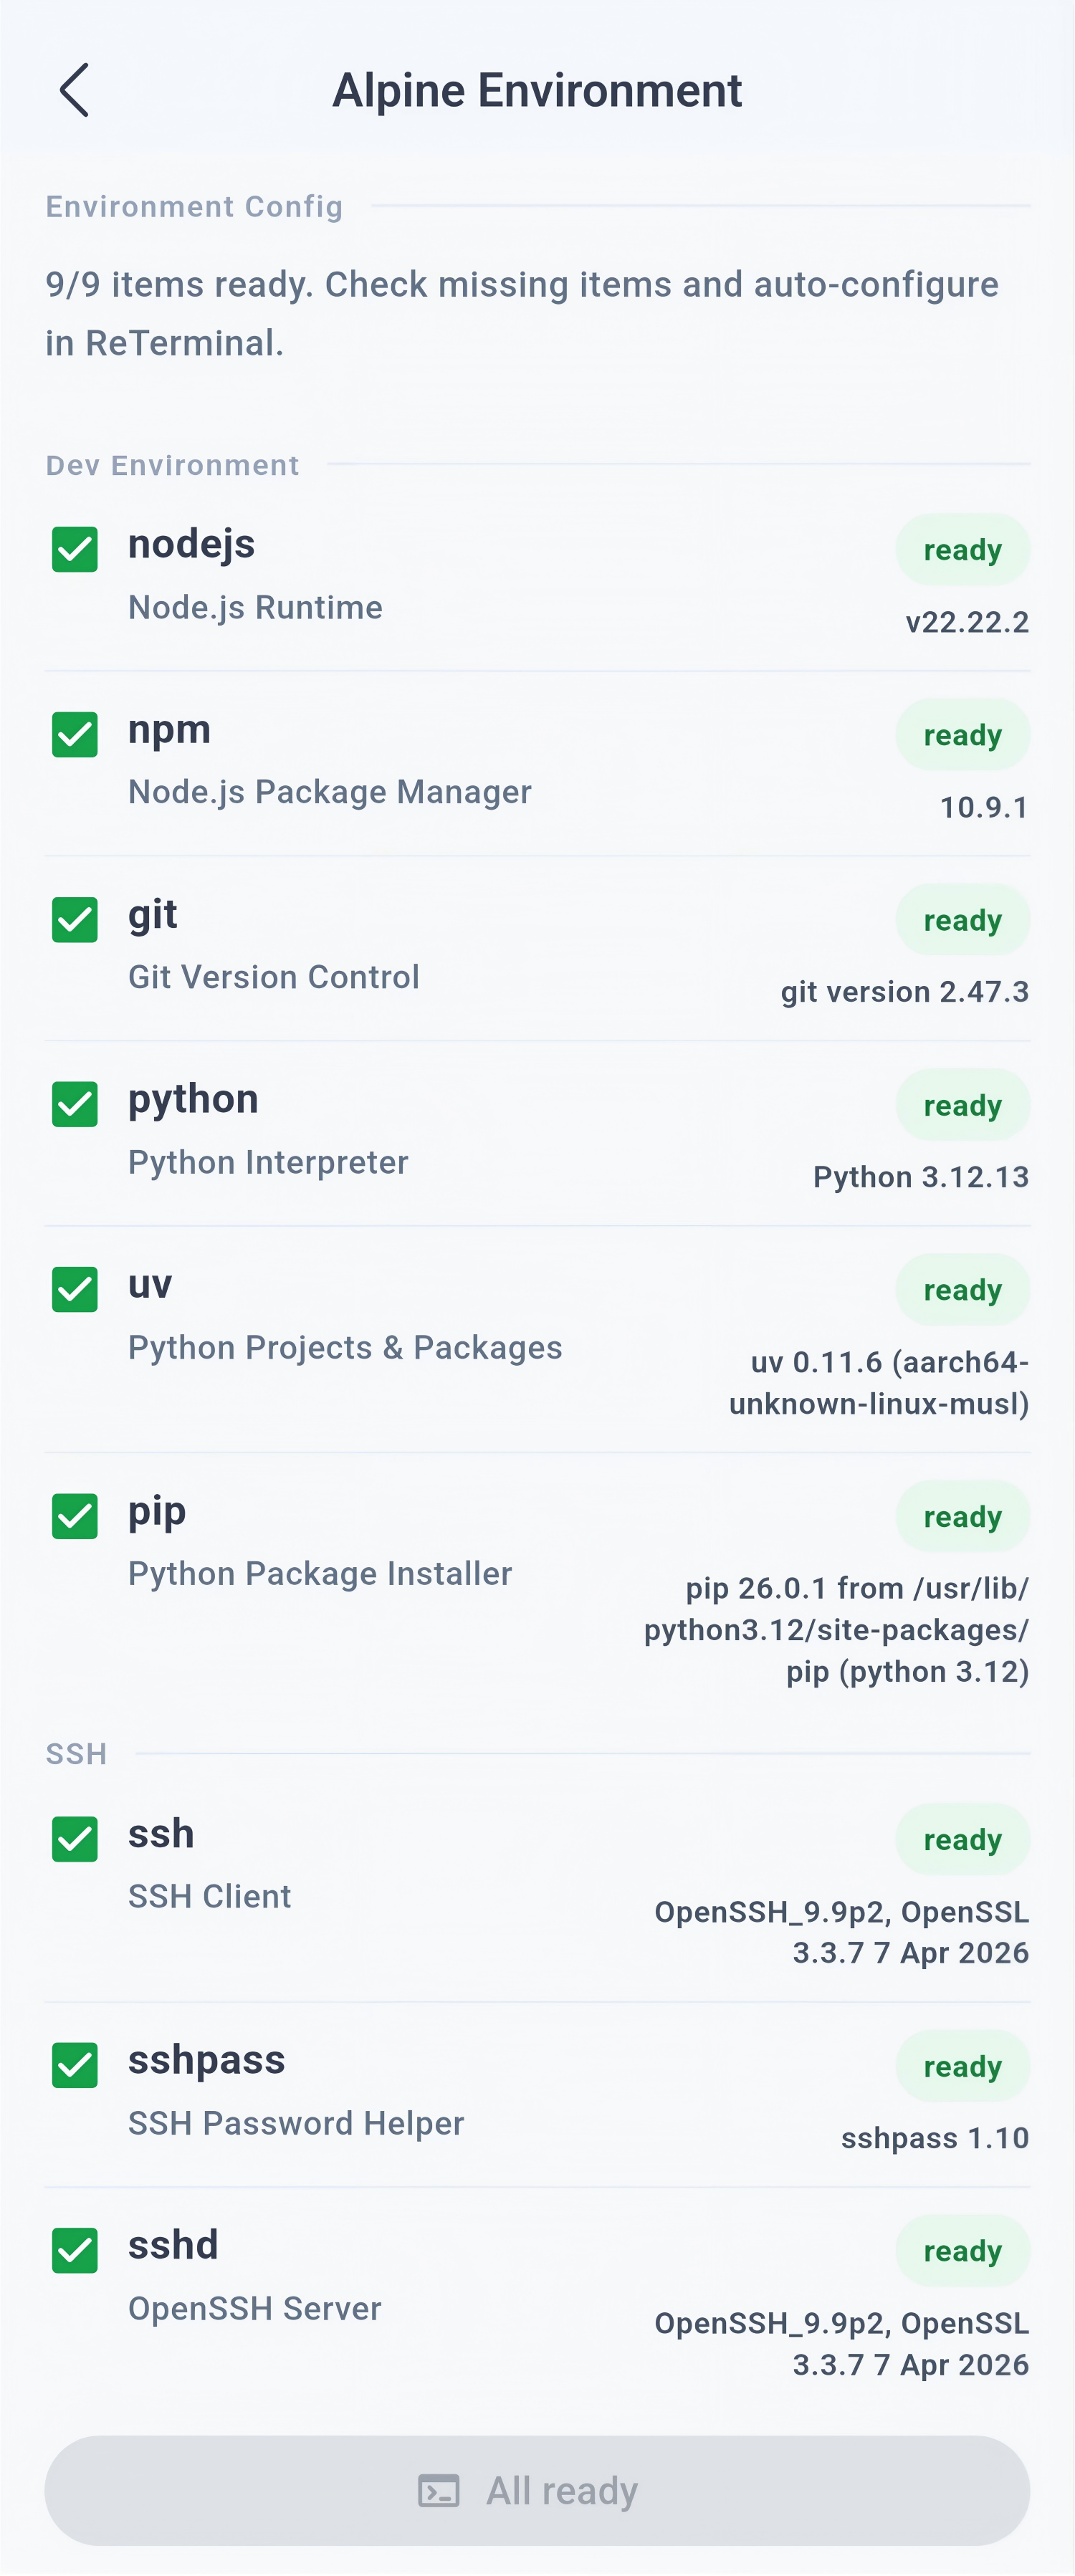
Task: Select the sshd item name
Action: tap(173, 2246)
